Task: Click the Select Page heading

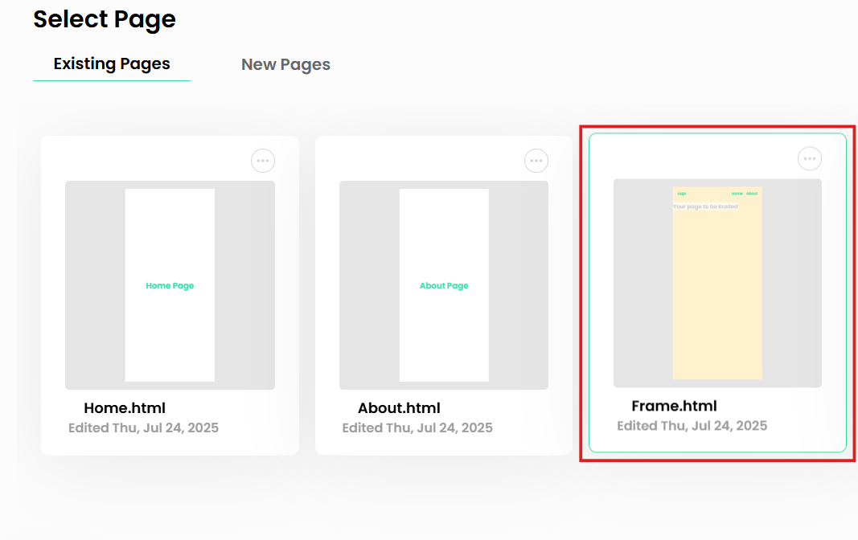Action: [105, 19]
